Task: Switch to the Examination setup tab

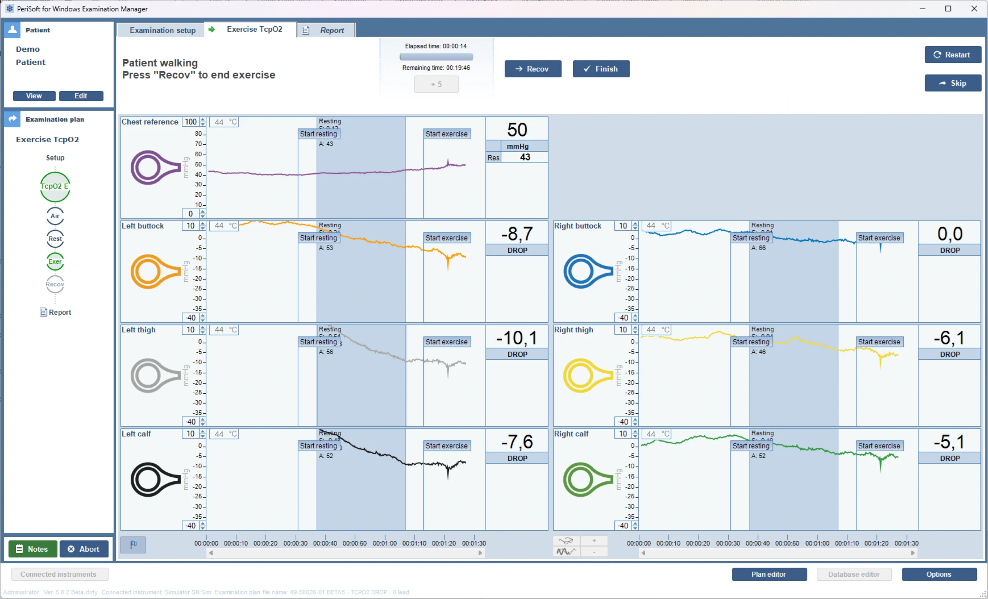Action: point(162,30)
